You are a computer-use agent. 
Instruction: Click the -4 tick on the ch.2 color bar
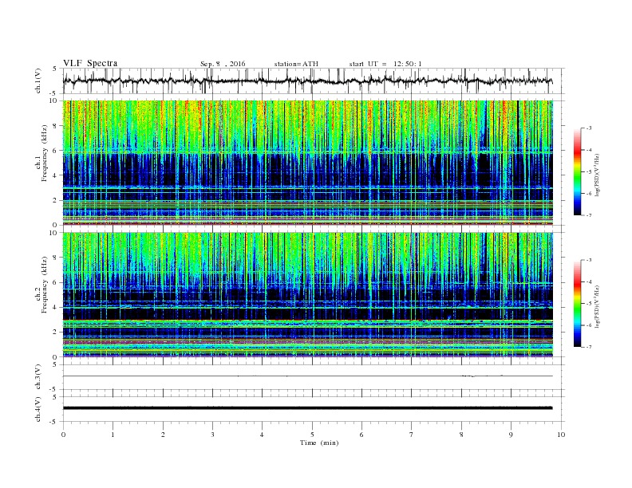[588, 281]
